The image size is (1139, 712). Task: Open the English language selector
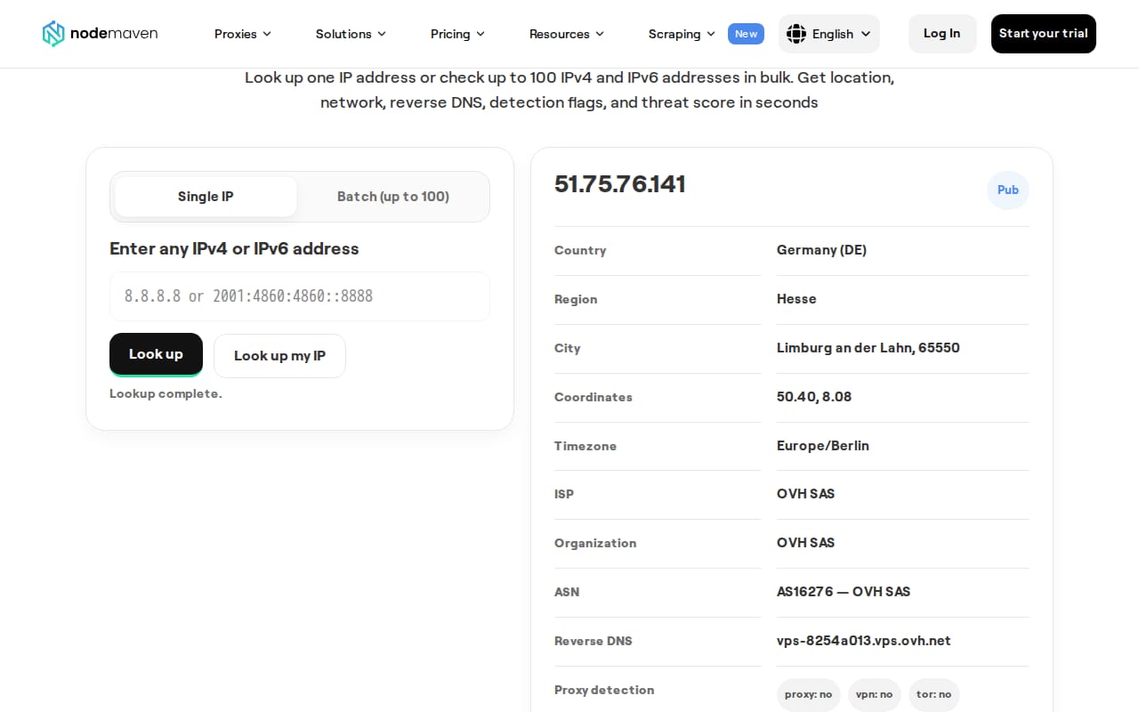pyautogui.click(x=829, y=34)
